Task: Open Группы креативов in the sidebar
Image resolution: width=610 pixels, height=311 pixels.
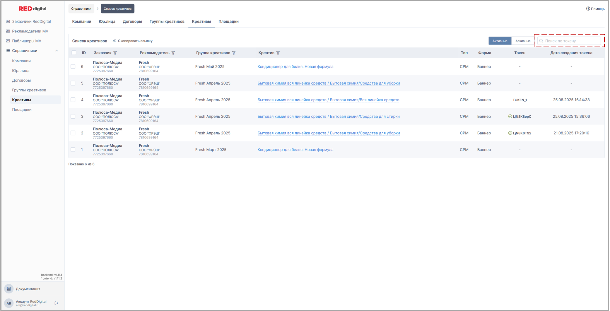Action: pyautogui.click(x=29, y=90)
